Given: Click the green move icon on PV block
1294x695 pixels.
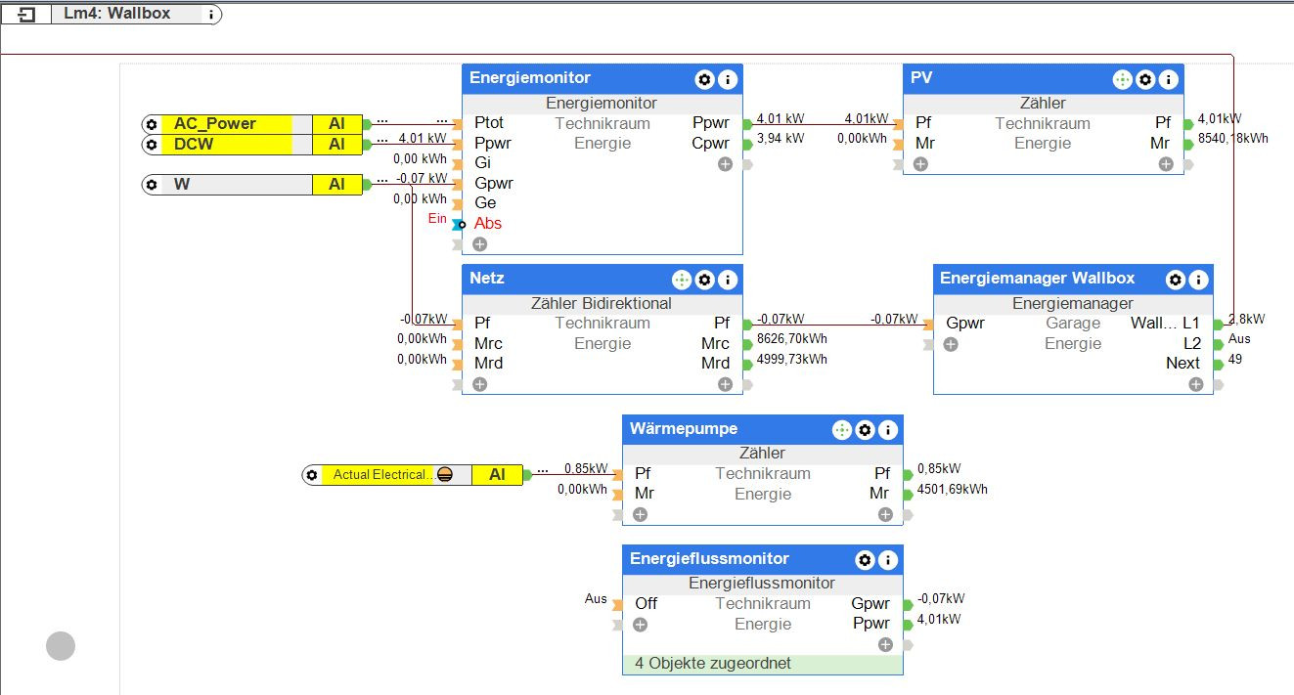Looking at the screenshot, I should click(1123, 79).
